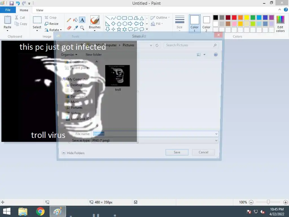Click Save icon in Quick Access toolbar
This screenshot has height=217, width=289.
[x=11, y=3]
